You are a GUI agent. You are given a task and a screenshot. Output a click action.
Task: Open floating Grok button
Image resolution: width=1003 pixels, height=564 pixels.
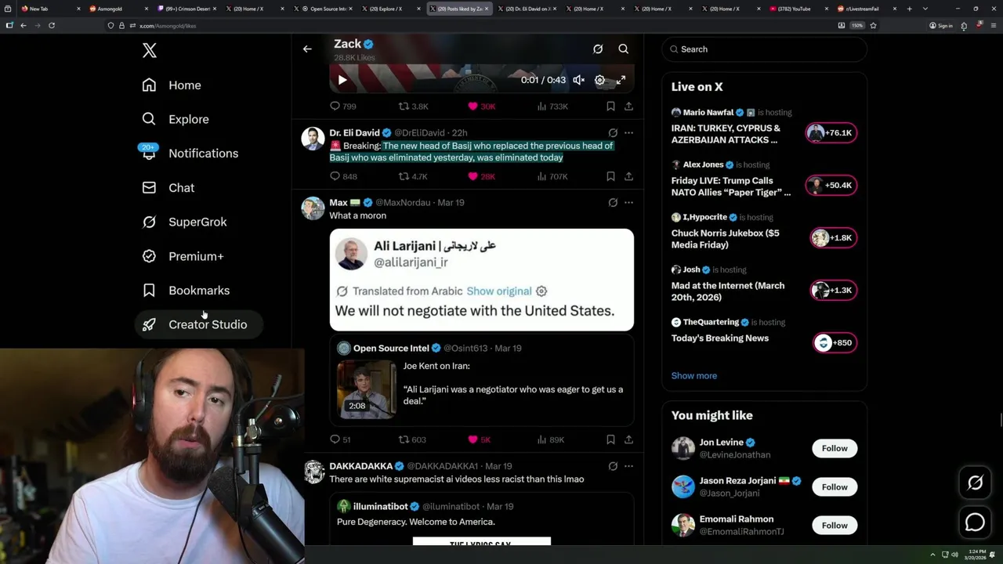975,483
